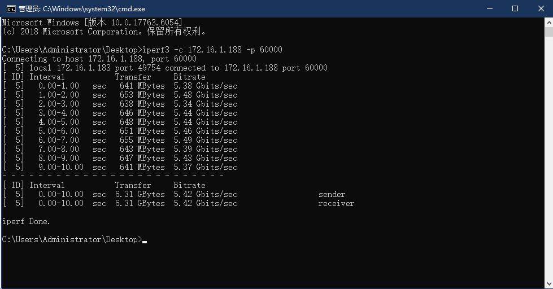Click the 'sender' label in summary
553x289 pixels.
[332, 194]
